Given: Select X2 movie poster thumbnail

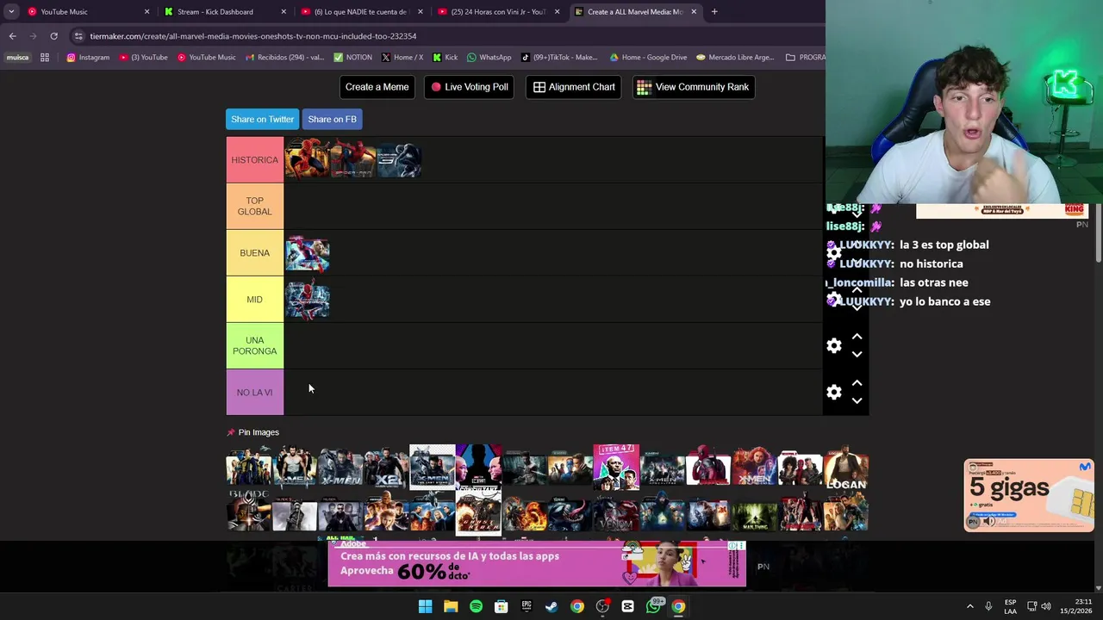Looking at the screenshot, I should 386,468.
